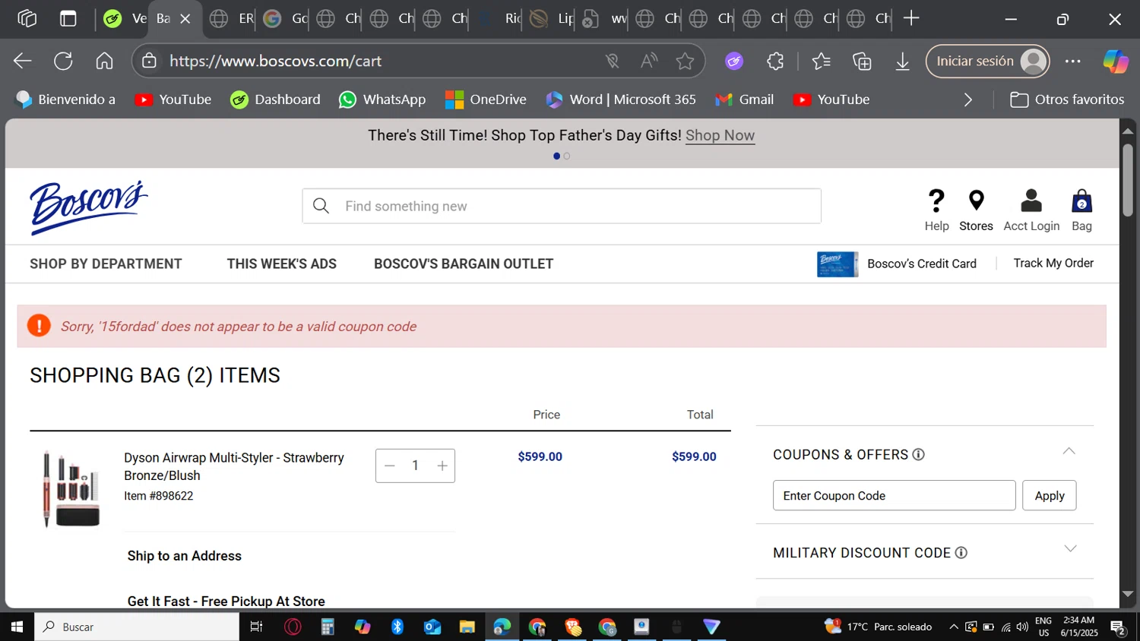
Task: Click the Enter Coupon Code field
Action: (x=894, y=495)
